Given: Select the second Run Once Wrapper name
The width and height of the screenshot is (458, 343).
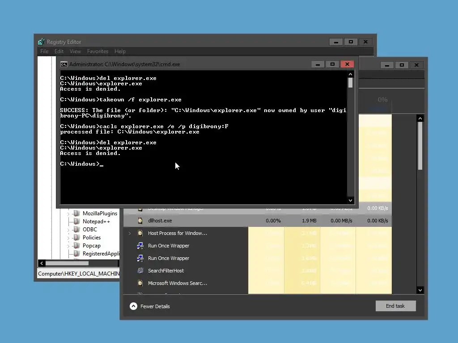Looking at the screenshot, I should pyautogui.click(x=169, y=258).
